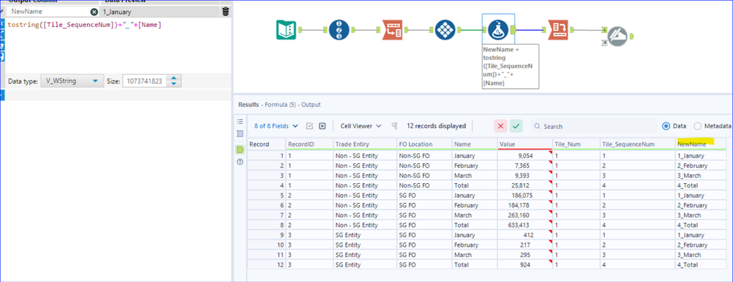
Task: Select the NewName cell in record 1
Action: pyautogui.click(x=701, y=156)
